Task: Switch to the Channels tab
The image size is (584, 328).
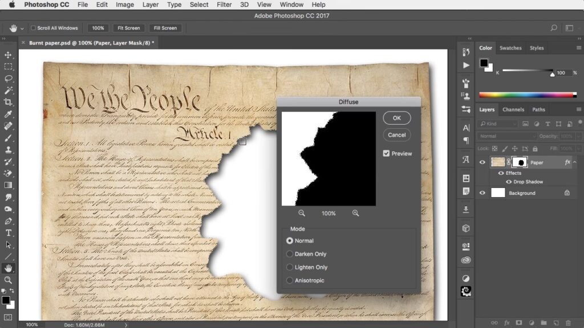Action: click(513, 109)
